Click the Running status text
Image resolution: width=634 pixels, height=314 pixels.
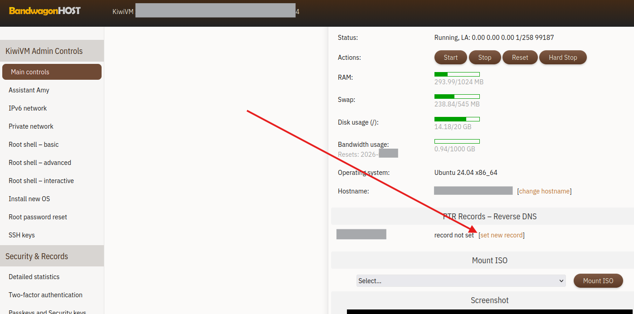[494, 38]
